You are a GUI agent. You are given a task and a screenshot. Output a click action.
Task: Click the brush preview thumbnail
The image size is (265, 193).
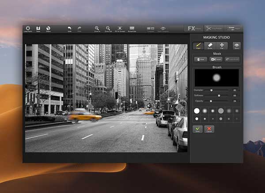pos(217,78)
